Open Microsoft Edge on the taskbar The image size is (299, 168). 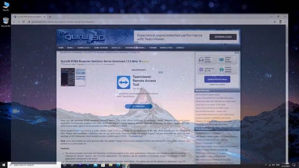118,165
